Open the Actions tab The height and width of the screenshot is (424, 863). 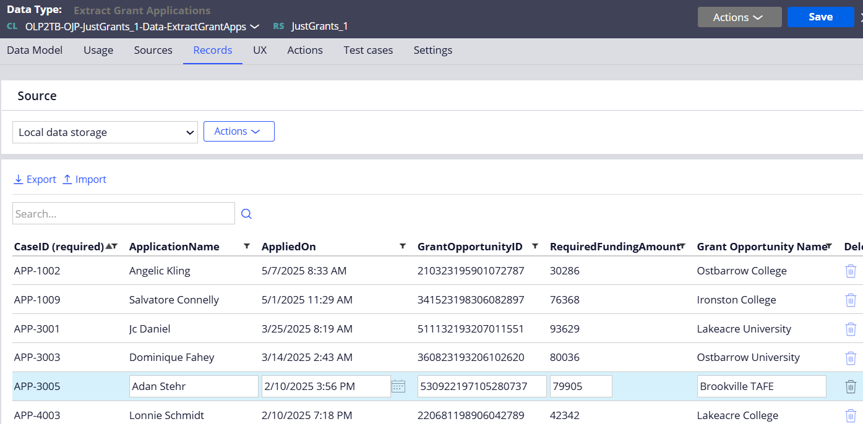click(x=305, y=50)
